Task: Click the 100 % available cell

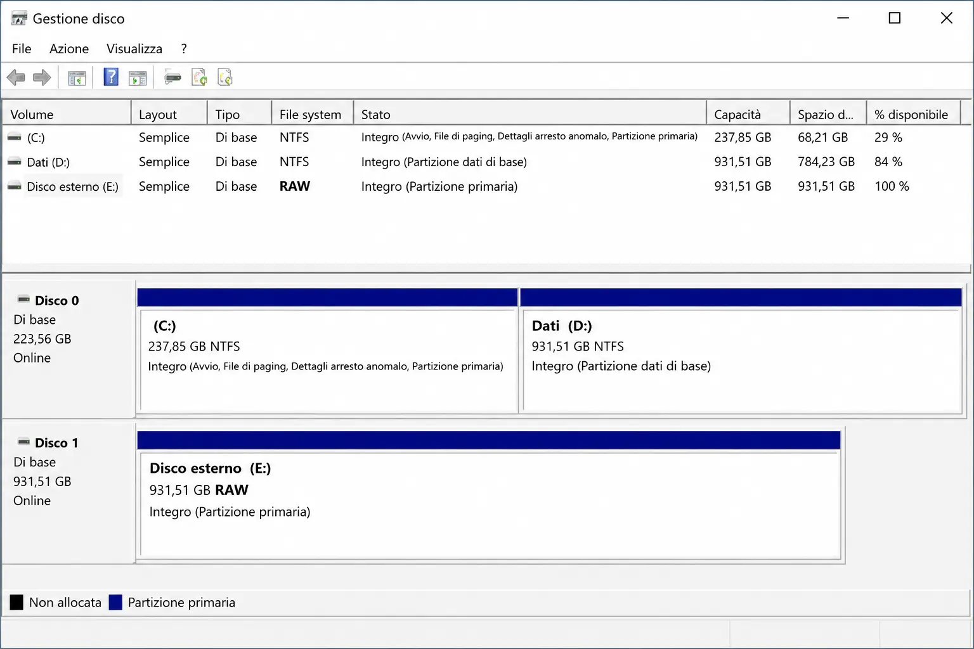Action: pos(892,186)
